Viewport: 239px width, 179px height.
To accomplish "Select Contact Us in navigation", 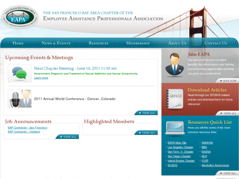I will point(216,43).
